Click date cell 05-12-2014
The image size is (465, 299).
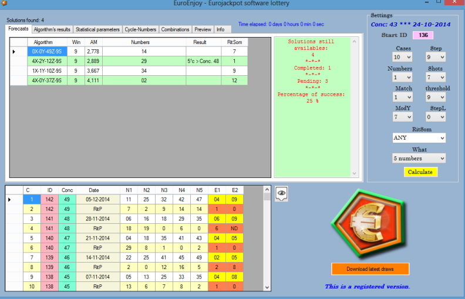98,199
